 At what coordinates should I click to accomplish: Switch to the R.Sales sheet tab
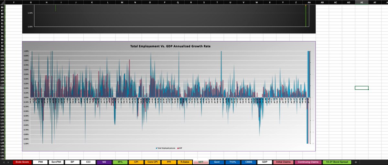pos(185,162)
